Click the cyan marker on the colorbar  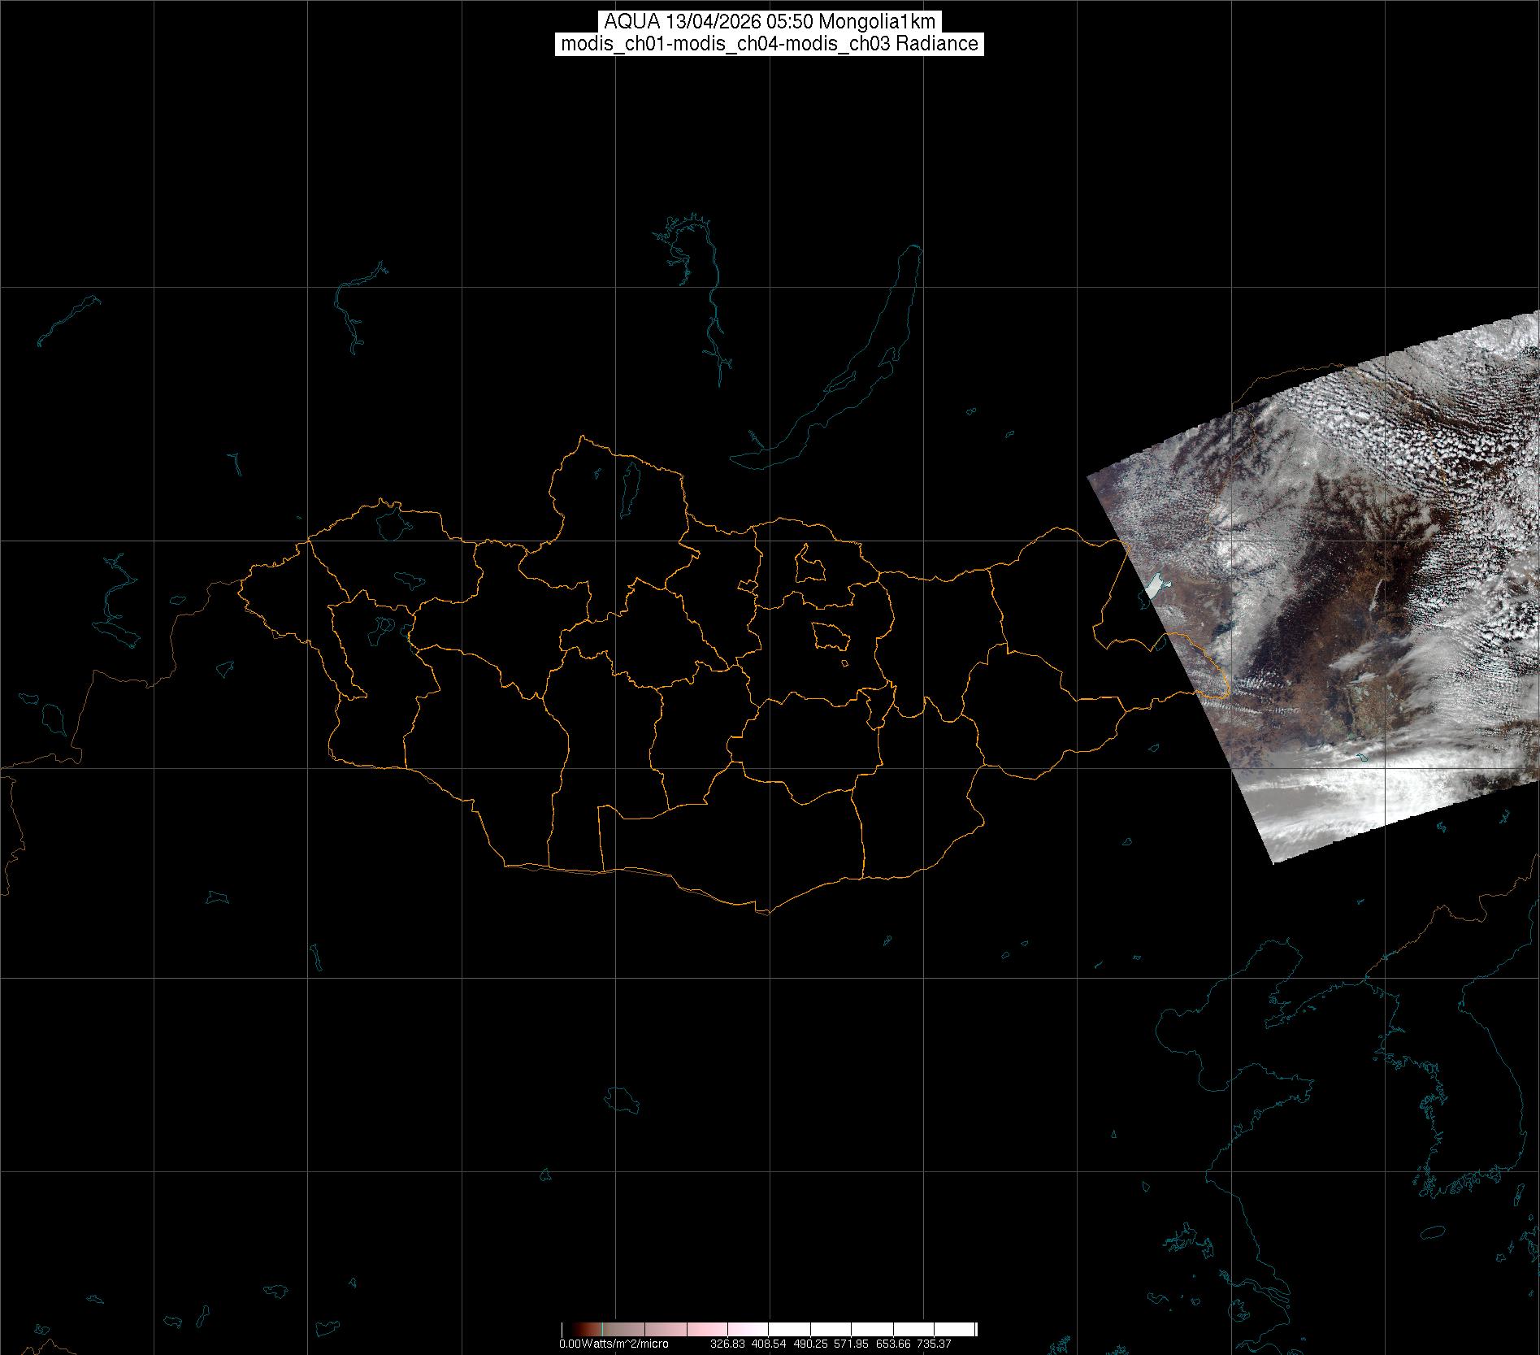point(602,1329)
